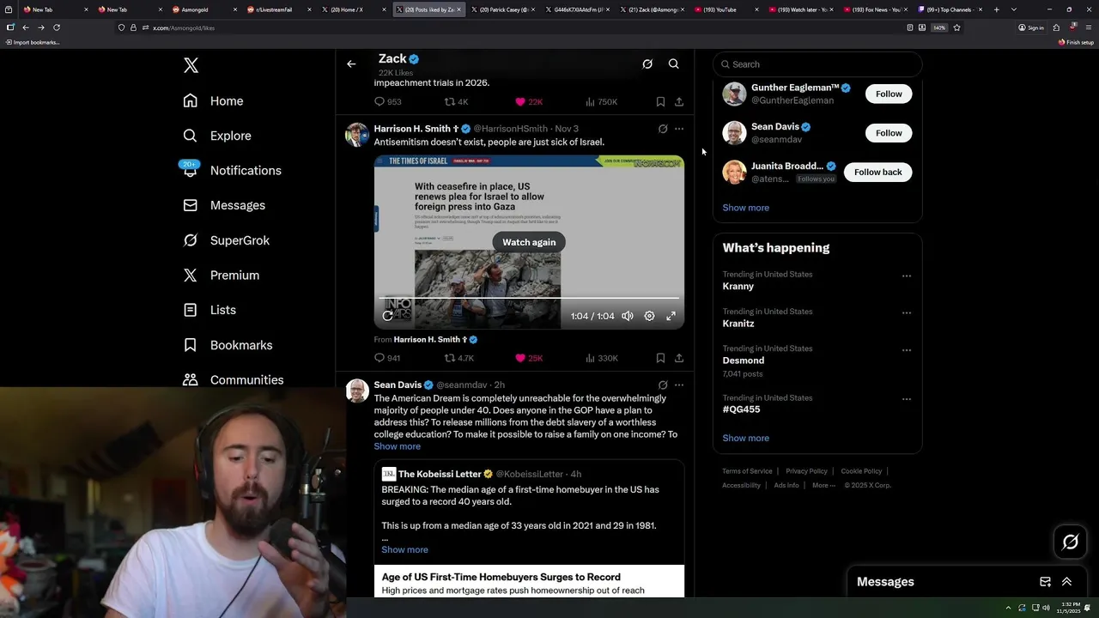Open Messages in the sidebar
1099x618 pixels.
(224, 205)
